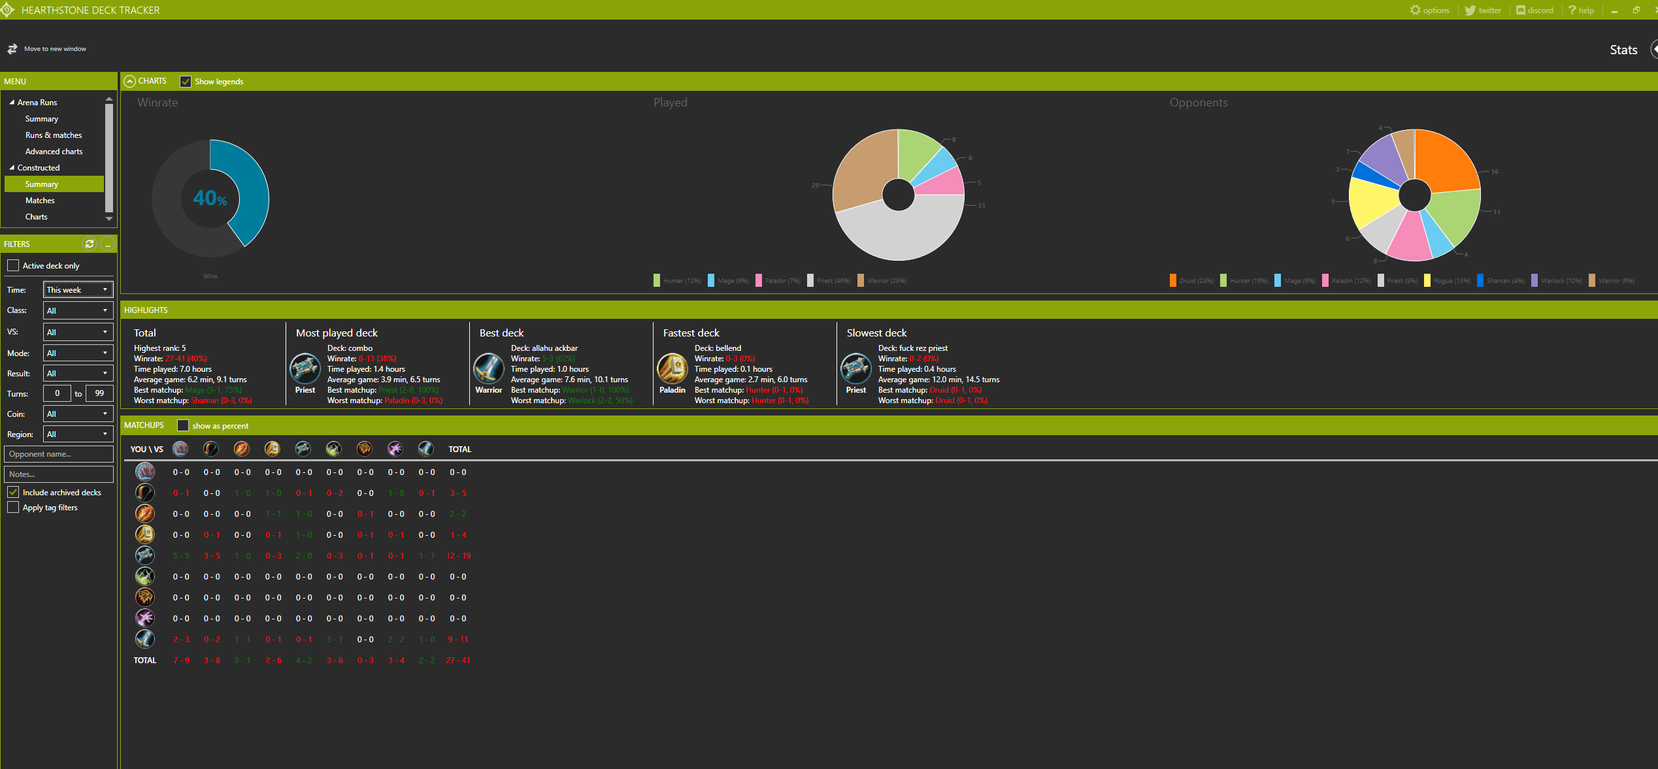Check the show as percent box
Viewport: 1658px width, 769px height.
[183, 425]
